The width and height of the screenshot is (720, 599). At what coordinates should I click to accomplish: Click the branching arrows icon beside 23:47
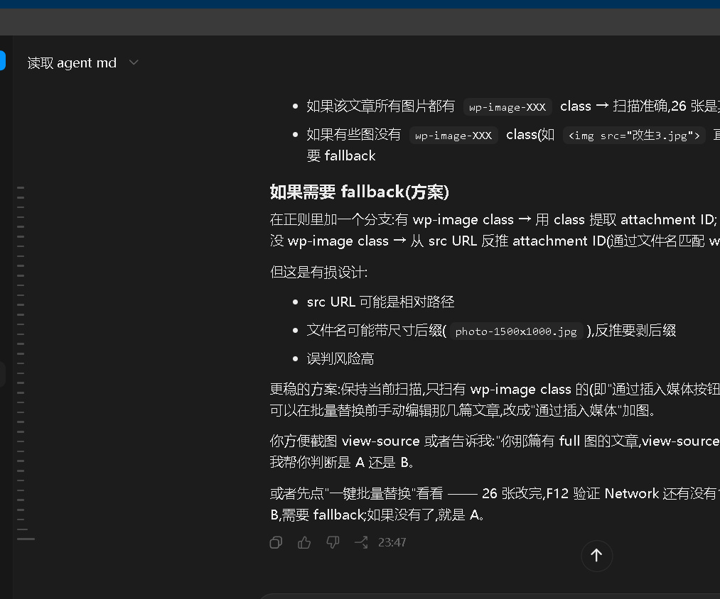pos(361,543)
